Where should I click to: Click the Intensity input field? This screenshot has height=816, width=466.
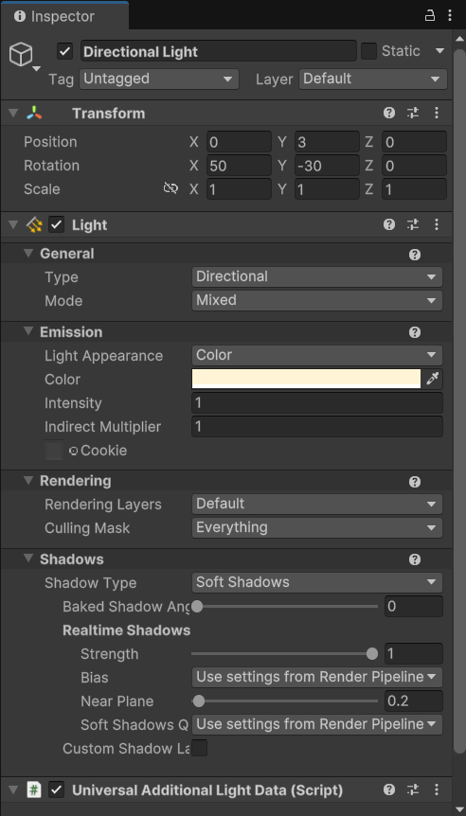click(317, 403)
